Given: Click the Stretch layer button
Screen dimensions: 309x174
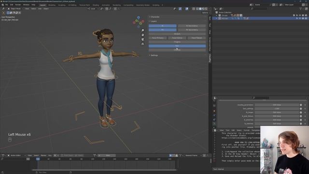Looking at the screenshot, I should point(177,34).
